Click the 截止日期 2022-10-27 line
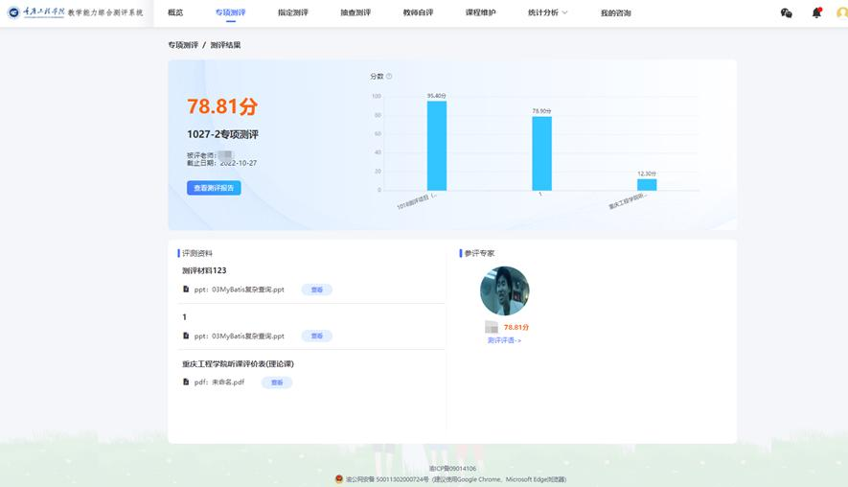The image size is (848, 487). click(221, 163)
